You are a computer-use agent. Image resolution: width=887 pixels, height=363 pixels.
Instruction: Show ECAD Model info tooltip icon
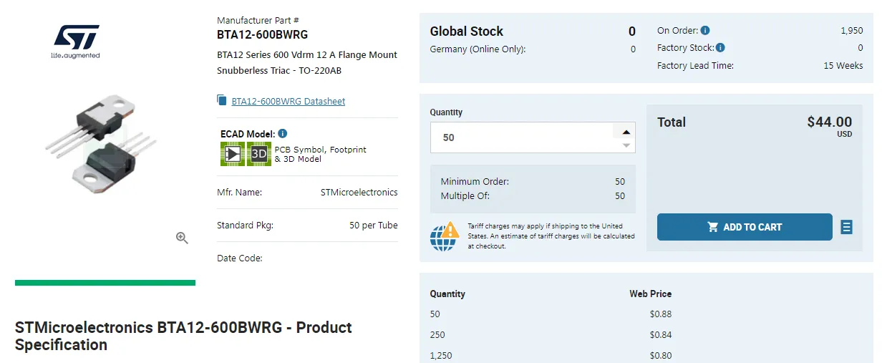click(283, 134)
